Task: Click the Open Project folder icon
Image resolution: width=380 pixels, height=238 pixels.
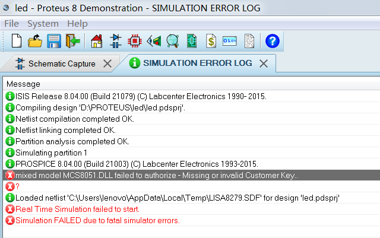Action: 35,41
